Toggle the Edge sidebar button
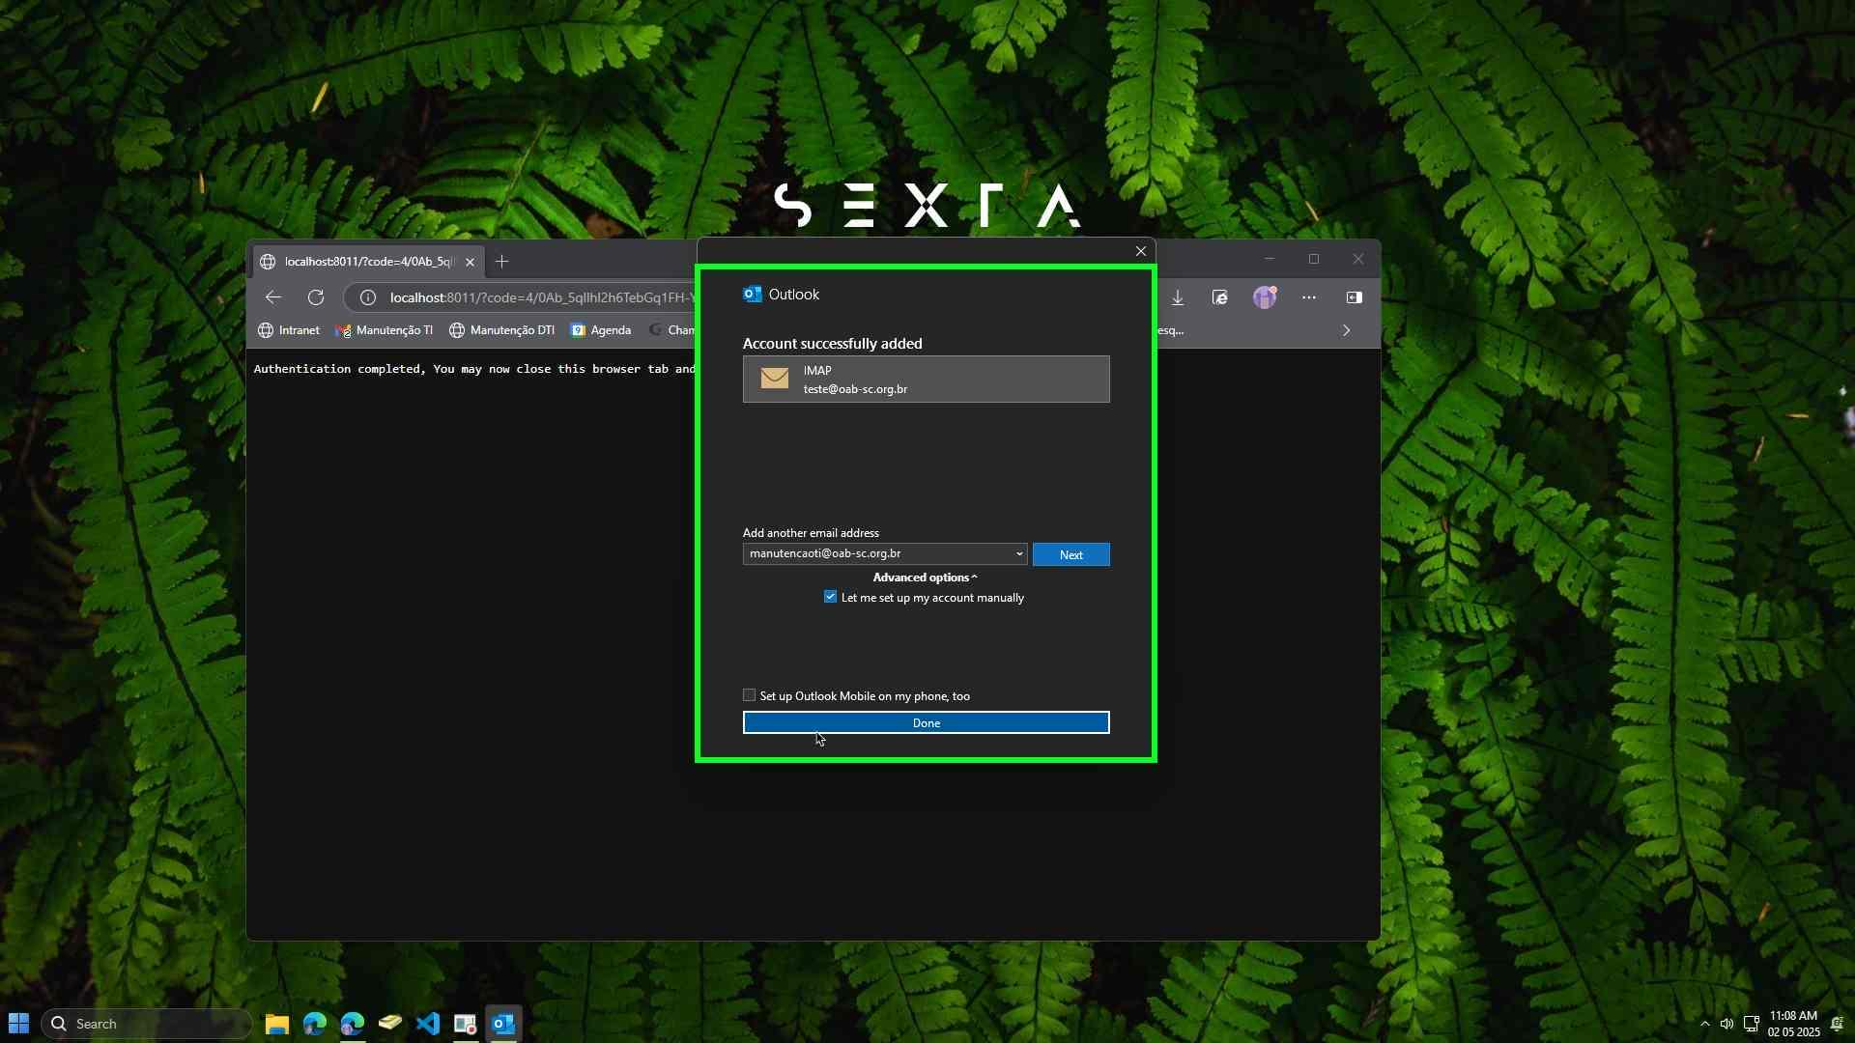The image size is (1855, 1043). 1355,297
